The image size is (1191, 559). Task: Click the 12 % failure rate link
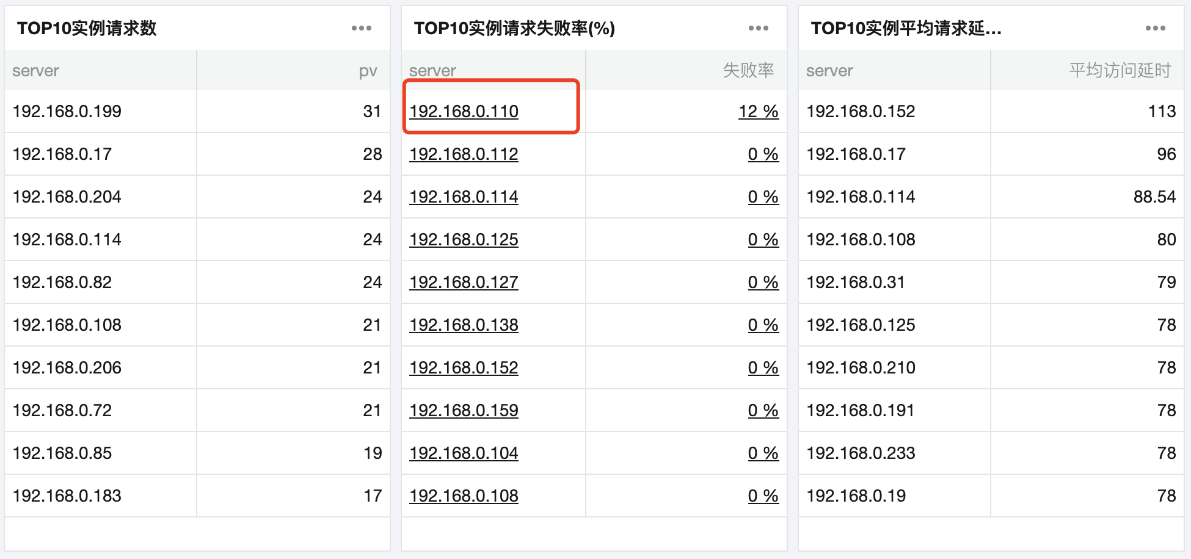[x=758, y=112]
